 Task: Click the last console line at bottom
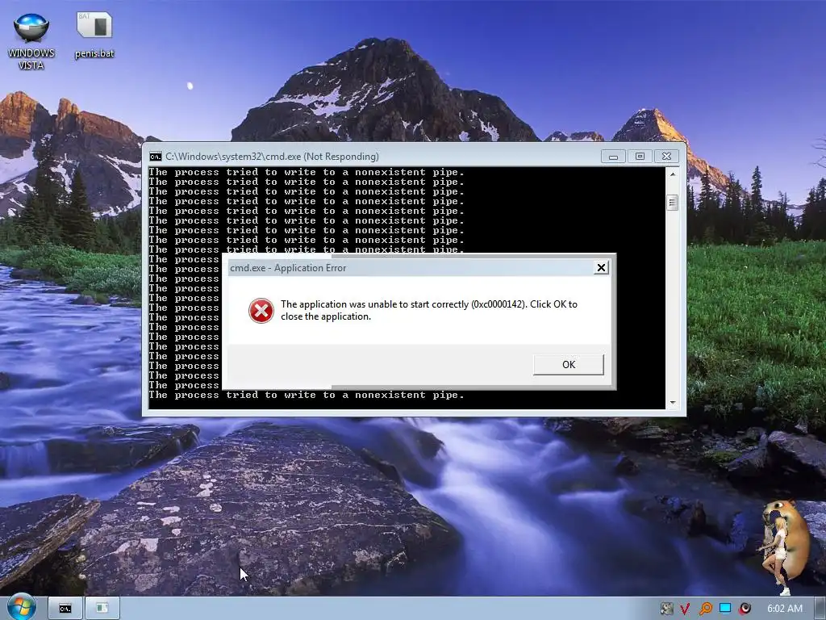307,395
